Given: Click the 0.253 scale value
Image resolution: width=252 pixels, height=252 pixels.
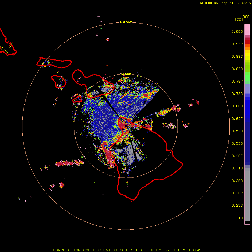Looking at the screenshot, I should [237, 206].
